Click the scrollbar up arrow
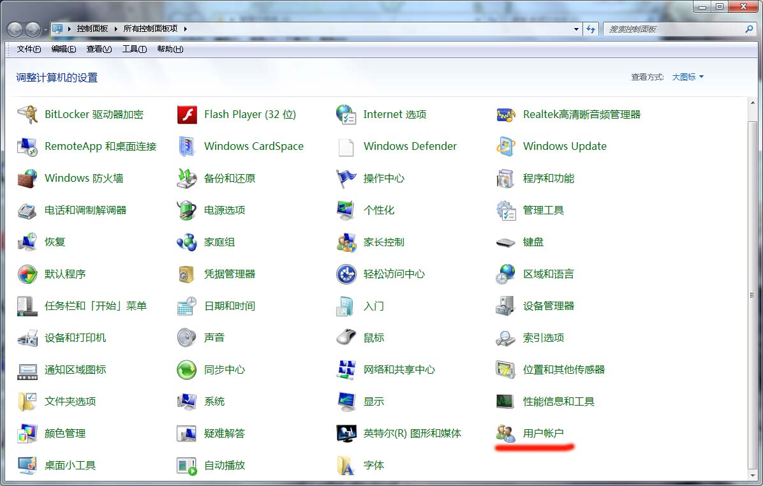 click(752, 103)
